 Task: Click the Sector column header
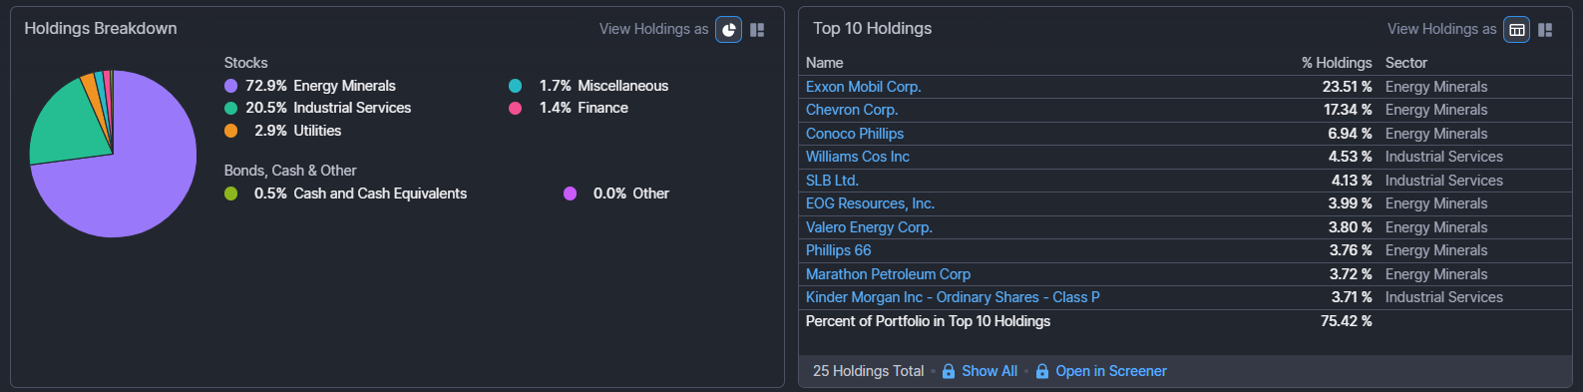point(1406,63)
